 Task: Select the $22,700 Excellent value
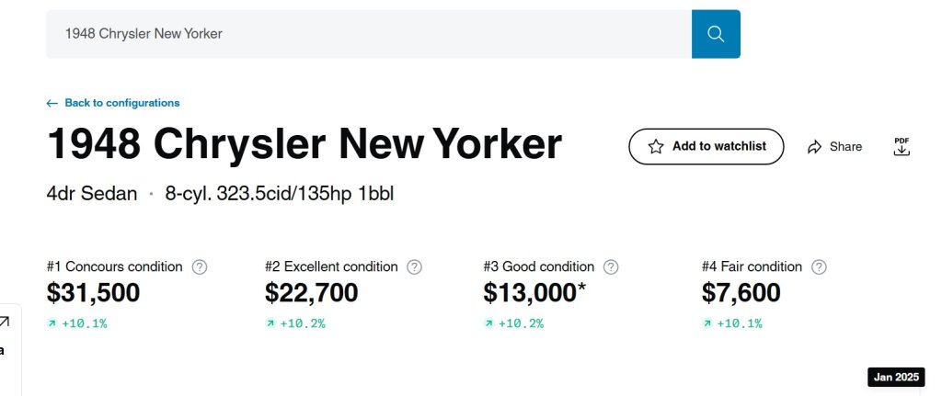(x=311, y=293)
